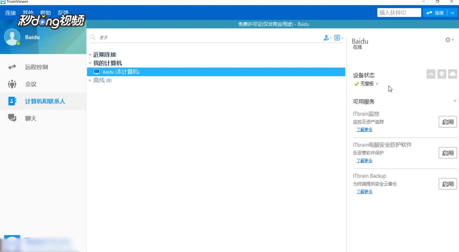This screenshot has height=252, width=459.
Task: Expand the 离线 (0) group
Action: click(90, 80)
